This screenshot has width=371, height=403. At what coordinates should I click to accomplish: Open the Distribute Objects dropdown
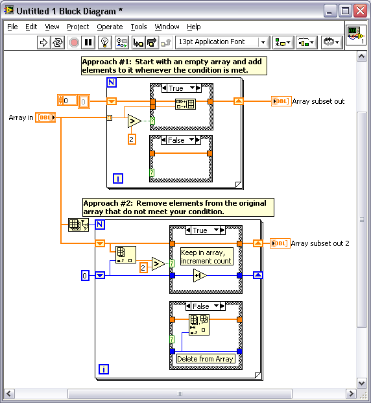click(306, 42)
